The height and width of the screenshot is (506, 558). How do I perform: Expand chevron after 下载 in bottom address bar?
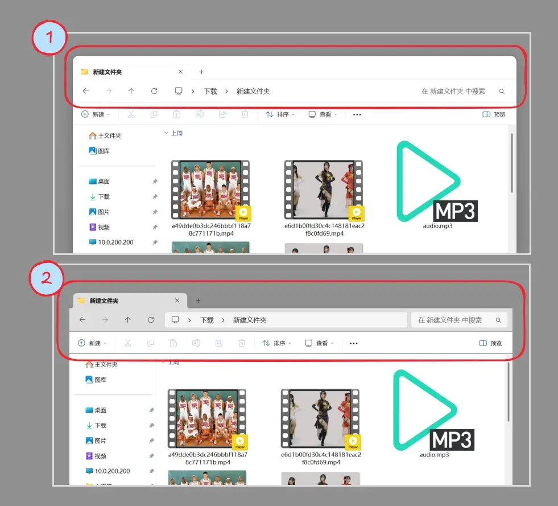[223, 320]
